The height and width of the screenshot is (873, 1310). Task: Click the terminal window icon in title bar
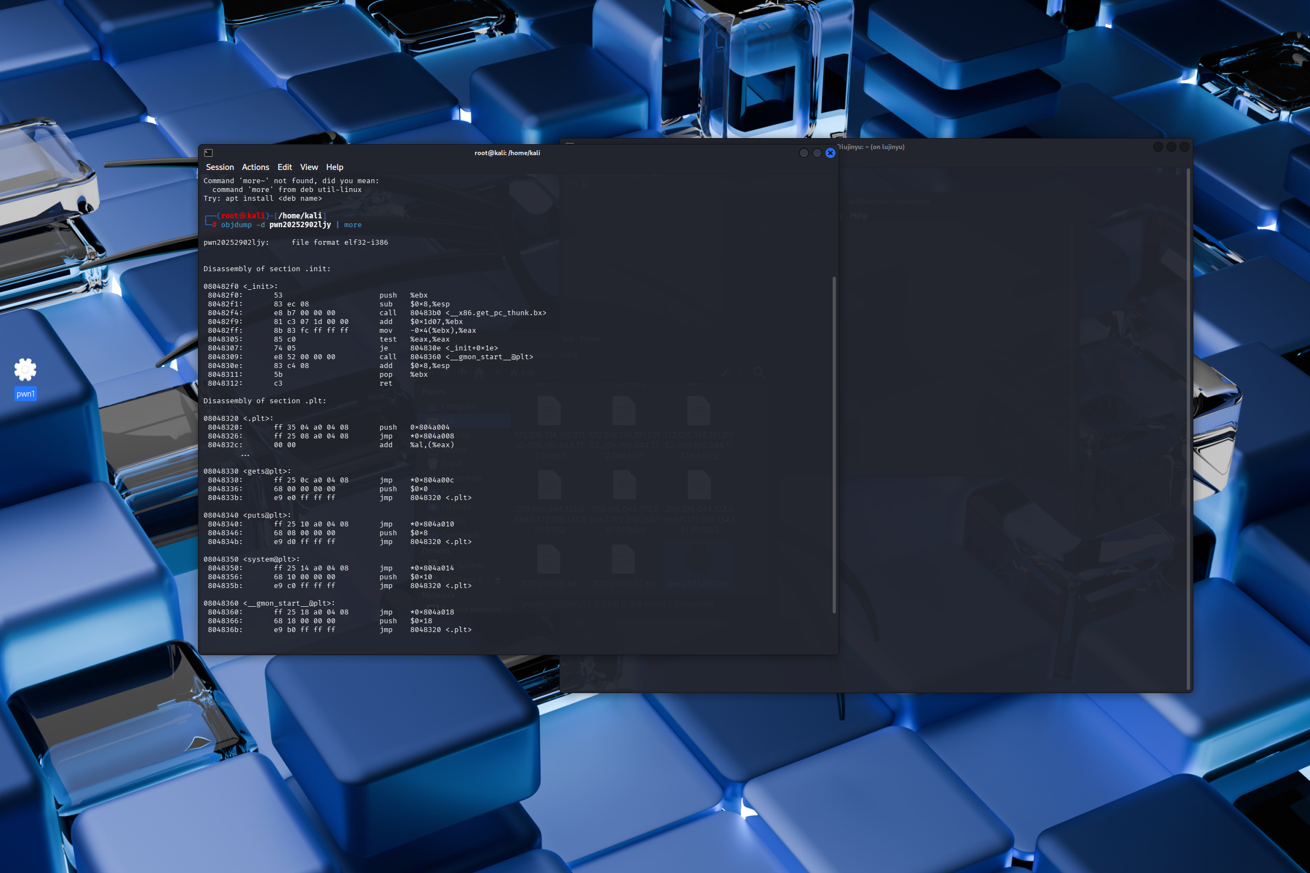(x=208, y=152)
